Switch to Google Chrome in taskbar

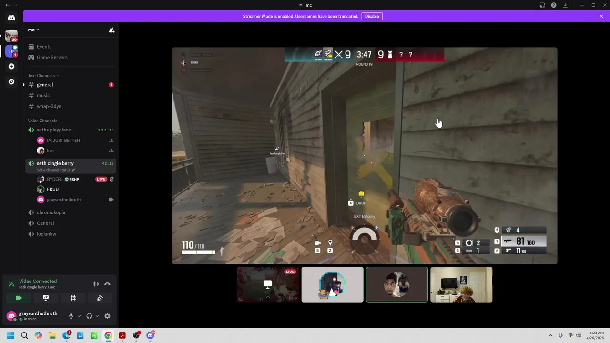click(108, 335)
